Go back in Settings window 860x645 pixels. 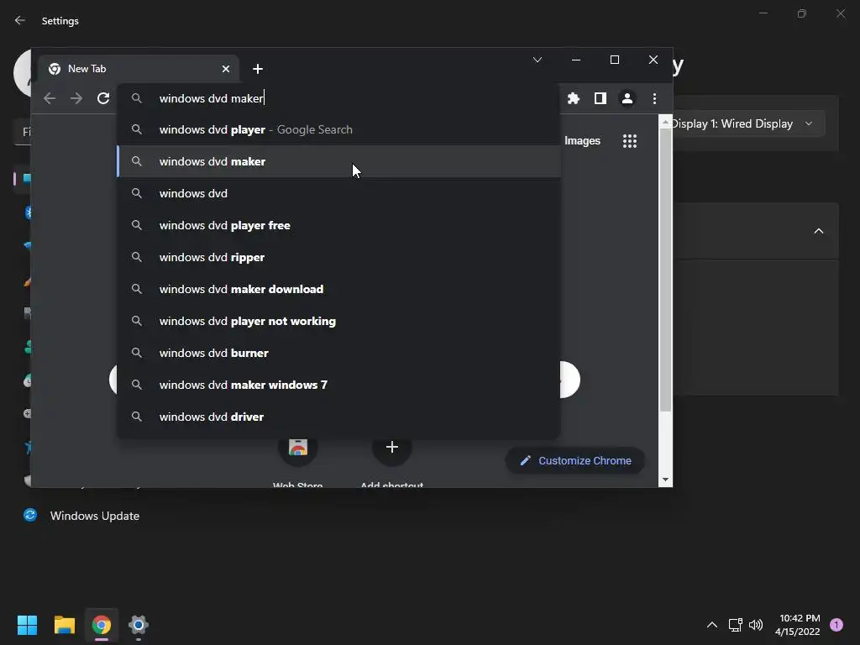[x=20, y=20]
